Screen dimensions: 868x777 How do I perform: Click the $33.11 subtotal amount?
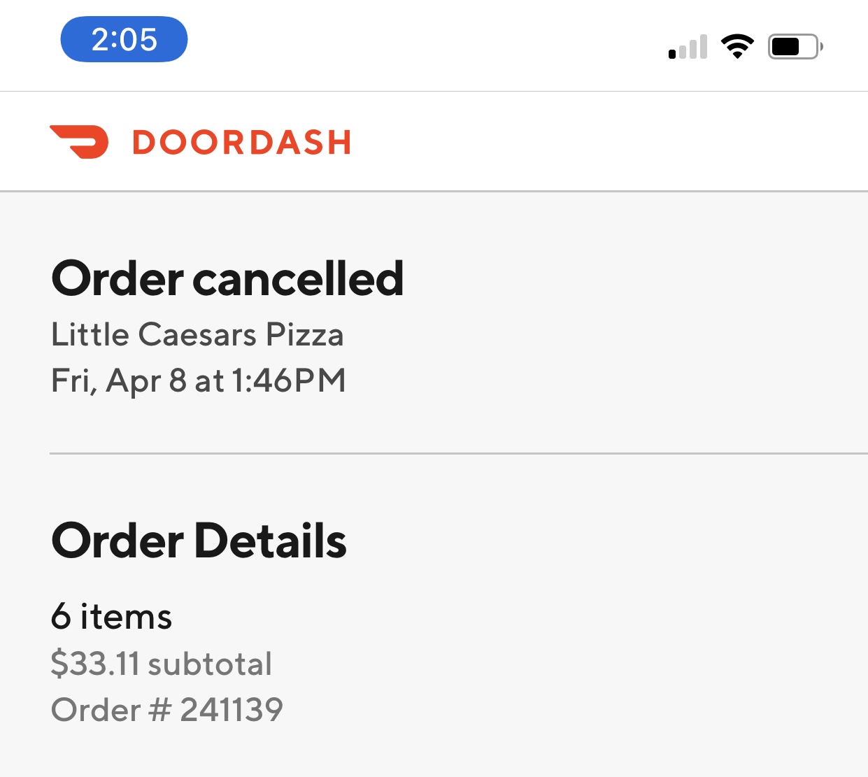coord(95,663)
